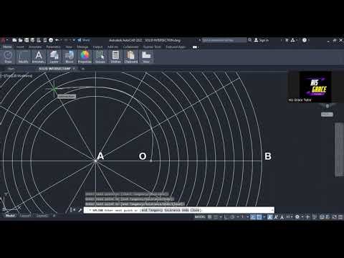Click the Sign In link

click(x=262, y=40)
